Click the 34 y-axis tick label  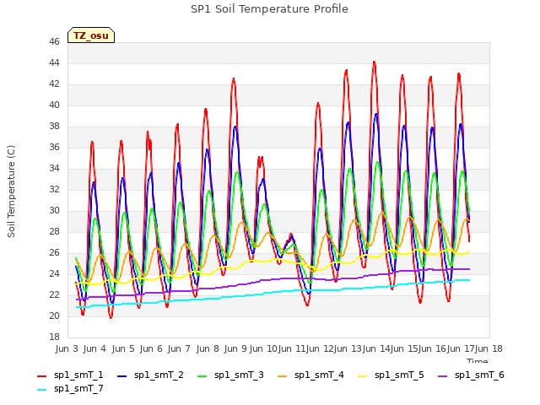coord(54,169)
